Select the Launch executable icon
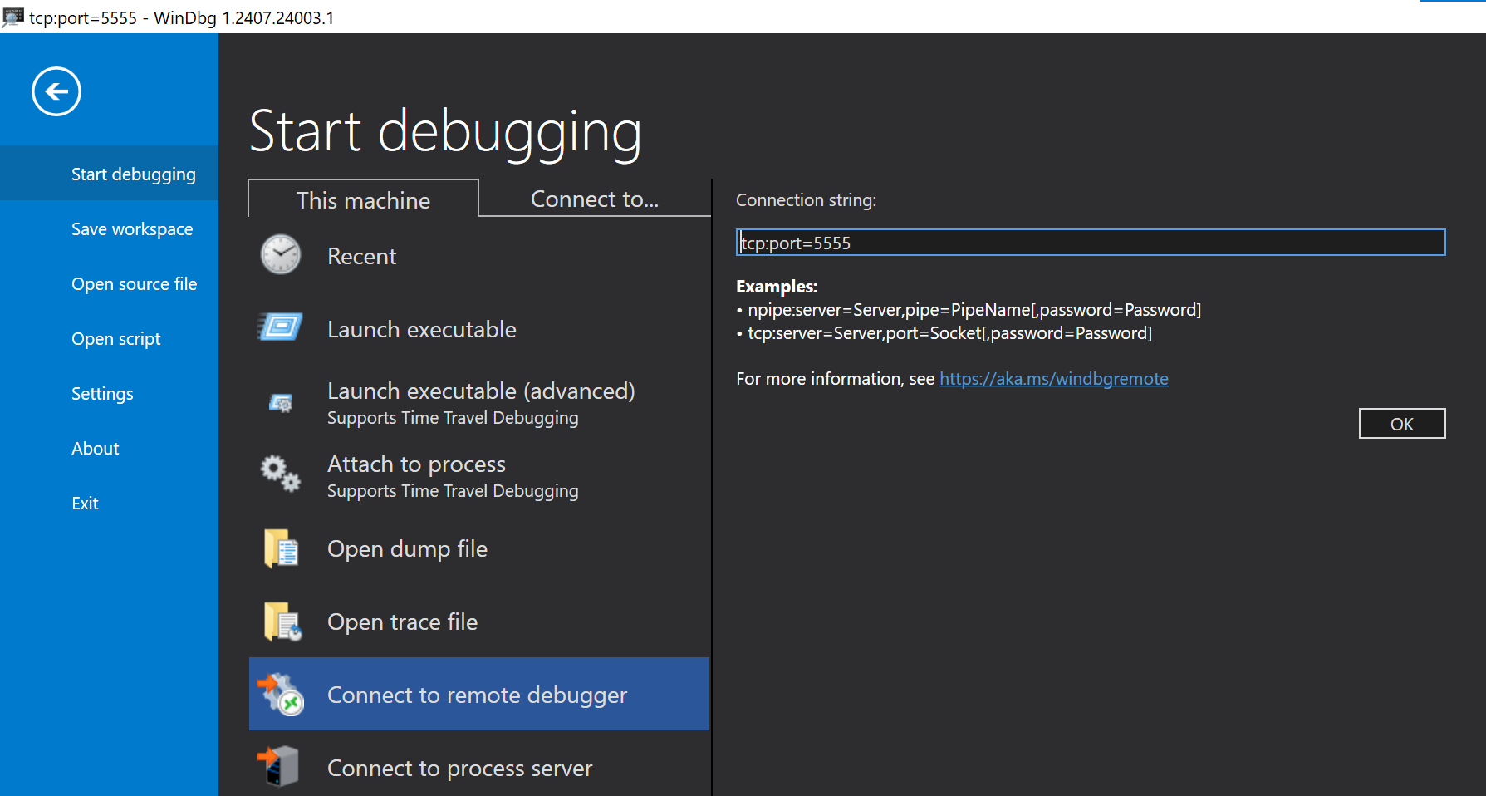 point(280,327)
